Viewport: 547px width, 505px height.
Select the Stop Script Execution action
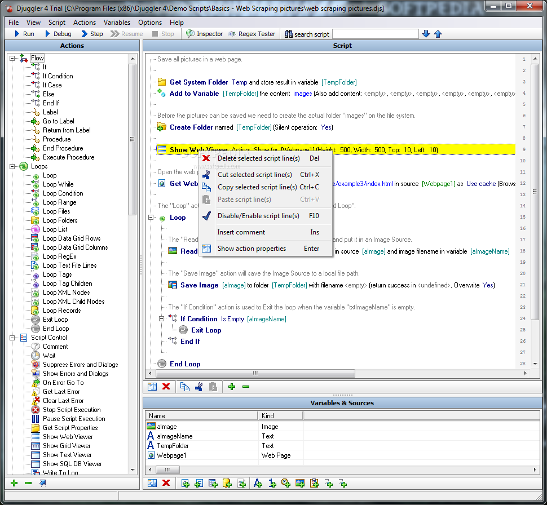[72, 410]
